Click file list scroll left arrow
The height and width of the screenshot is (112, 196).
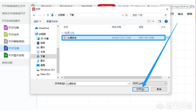tap(62, 77)
